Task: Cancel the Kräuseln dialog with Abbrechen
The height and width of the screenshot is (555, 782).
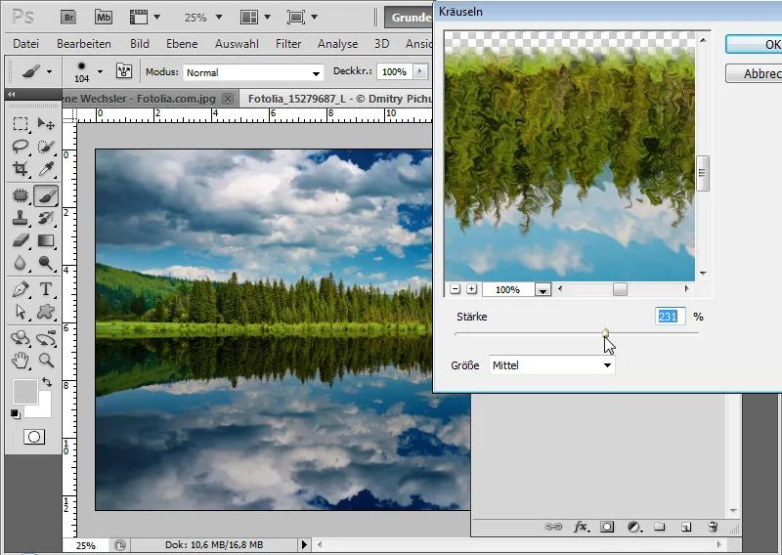Action: [x=754, y=74]
